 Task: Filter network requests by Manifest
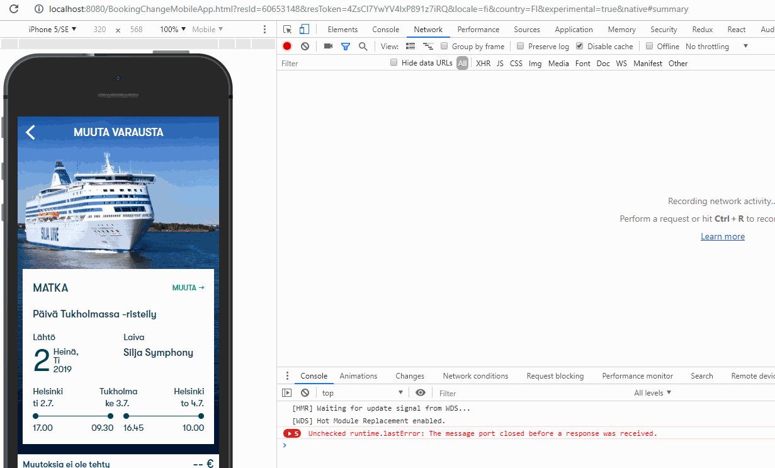coord(648,63)
